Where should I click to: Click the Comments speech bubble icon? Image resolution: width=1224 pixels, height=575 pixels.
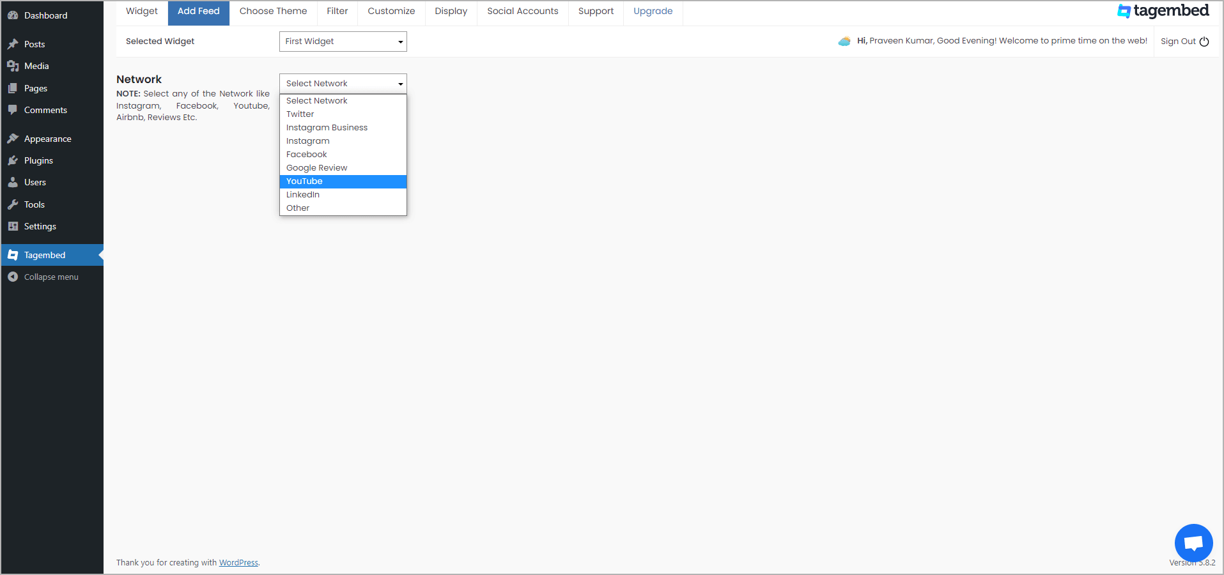[13, 110]
